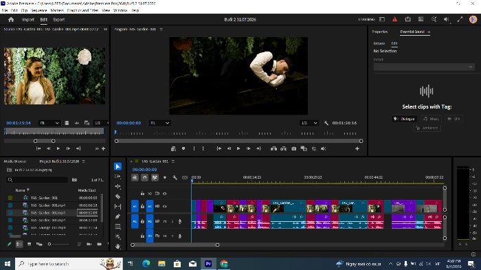Switch to the Browse tab in Essential Sound
The height and width of the screenshot is (270, 481).
coord(379,43)
